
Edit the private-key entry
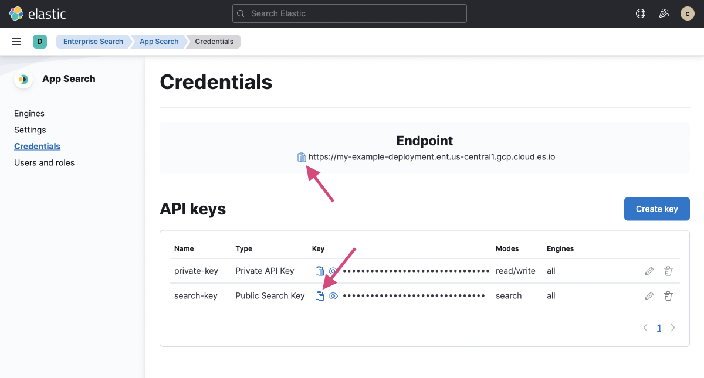pos(649,271)
